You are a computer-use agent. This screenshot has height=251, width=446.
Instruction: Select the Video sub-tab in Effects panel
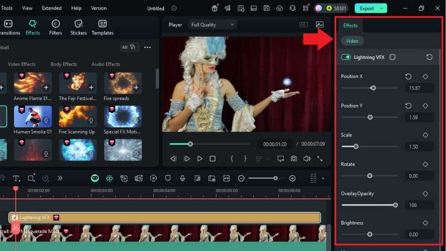352,41
